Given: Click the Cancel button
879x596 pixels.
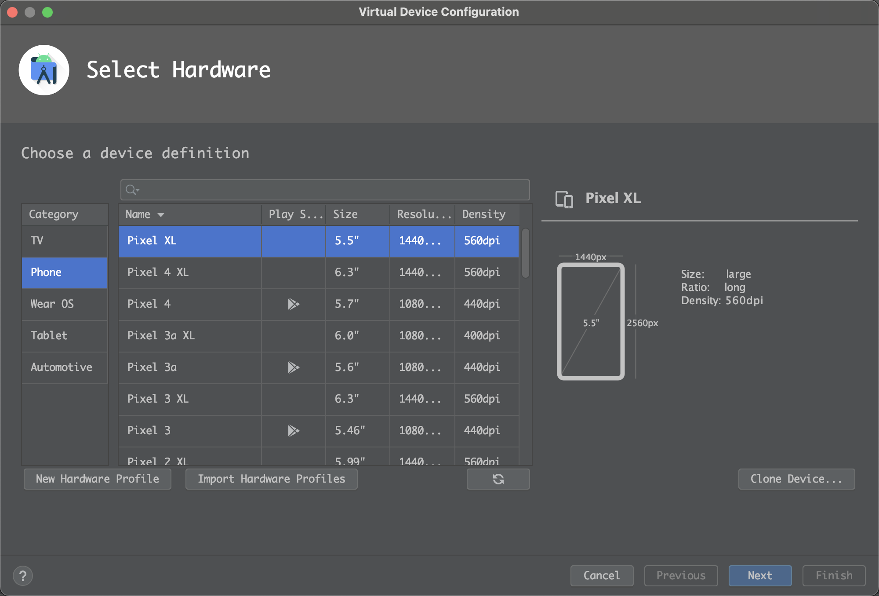Looking at the screenshot, I should point(602,576).
